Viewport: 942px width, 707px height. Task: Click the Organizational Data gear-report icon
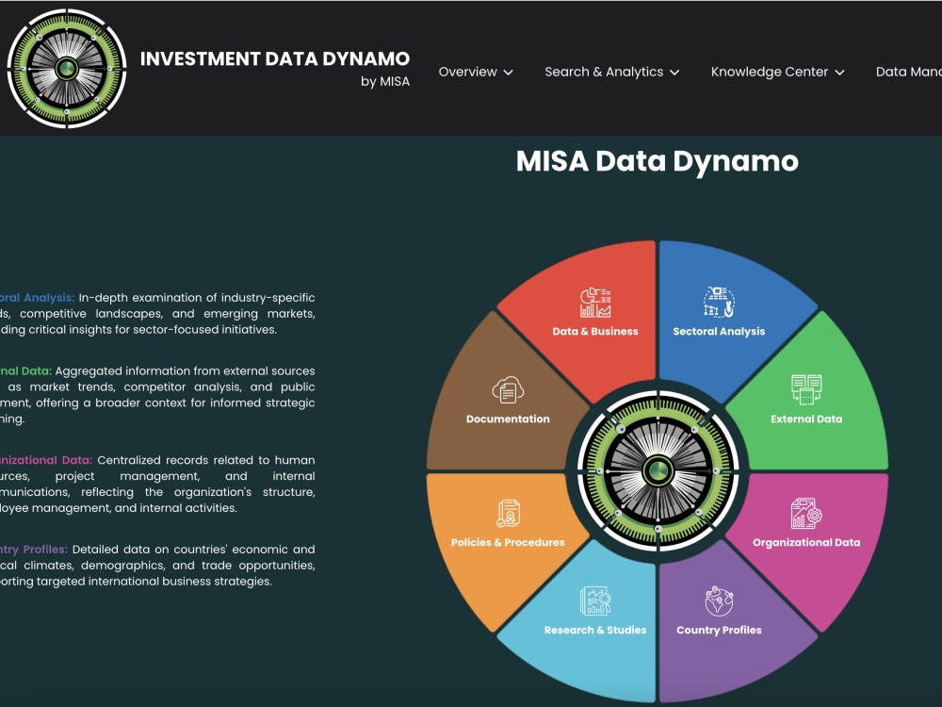[806, 513]
